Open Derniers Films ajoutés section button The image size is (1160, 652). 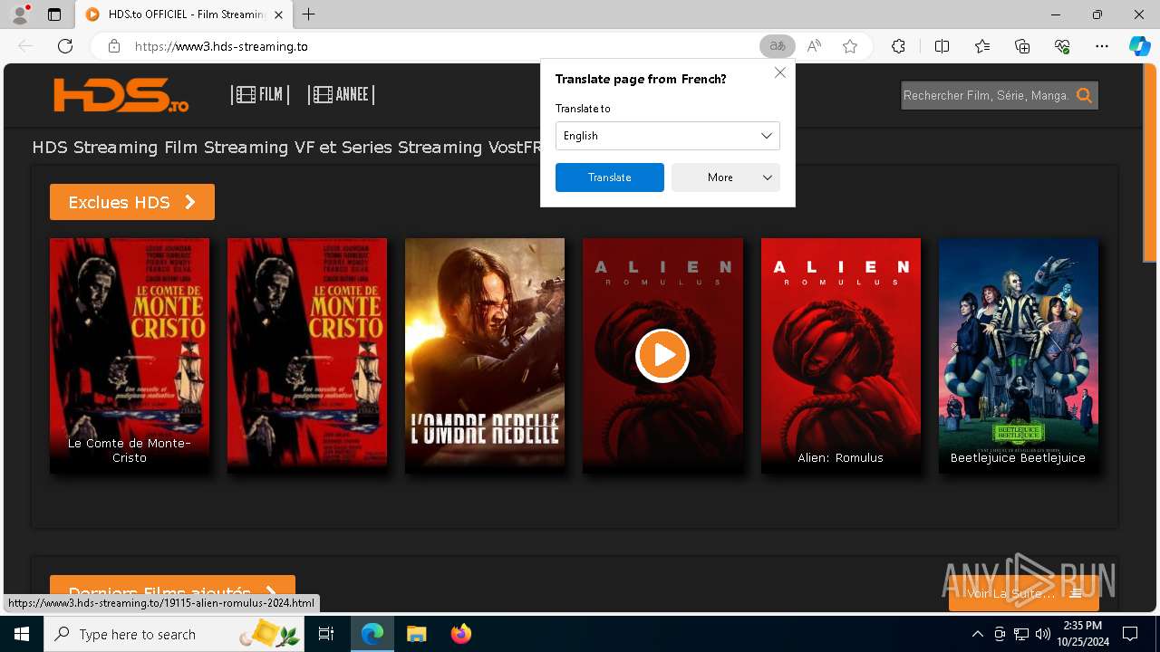[172, 592]
